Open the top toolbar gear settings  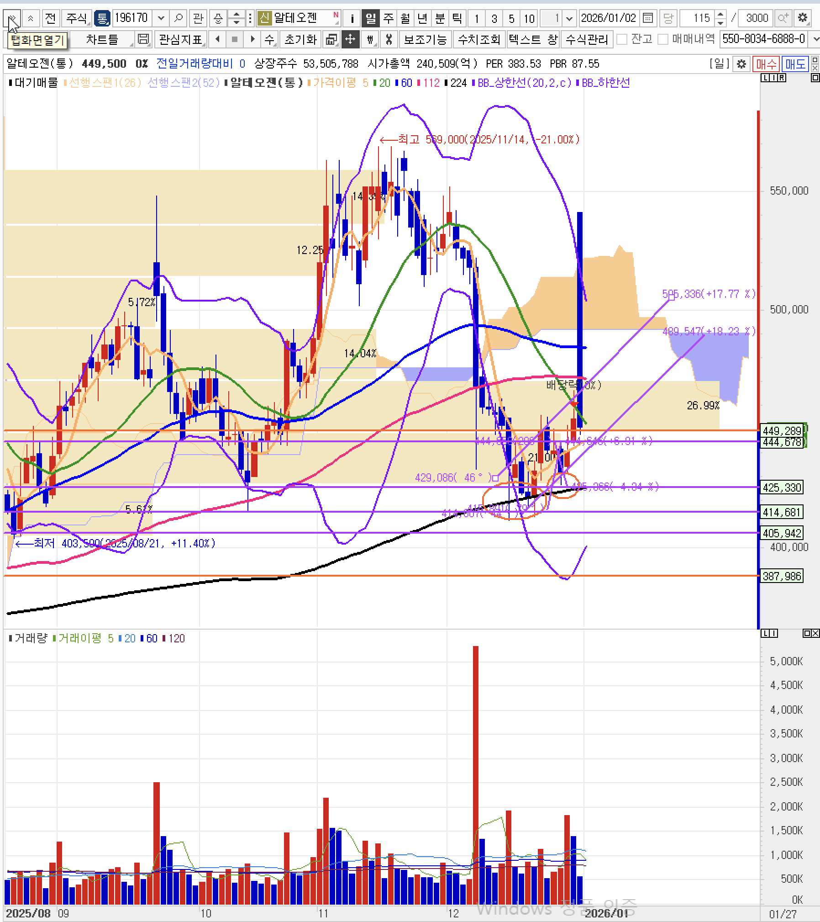pos(802,18)
